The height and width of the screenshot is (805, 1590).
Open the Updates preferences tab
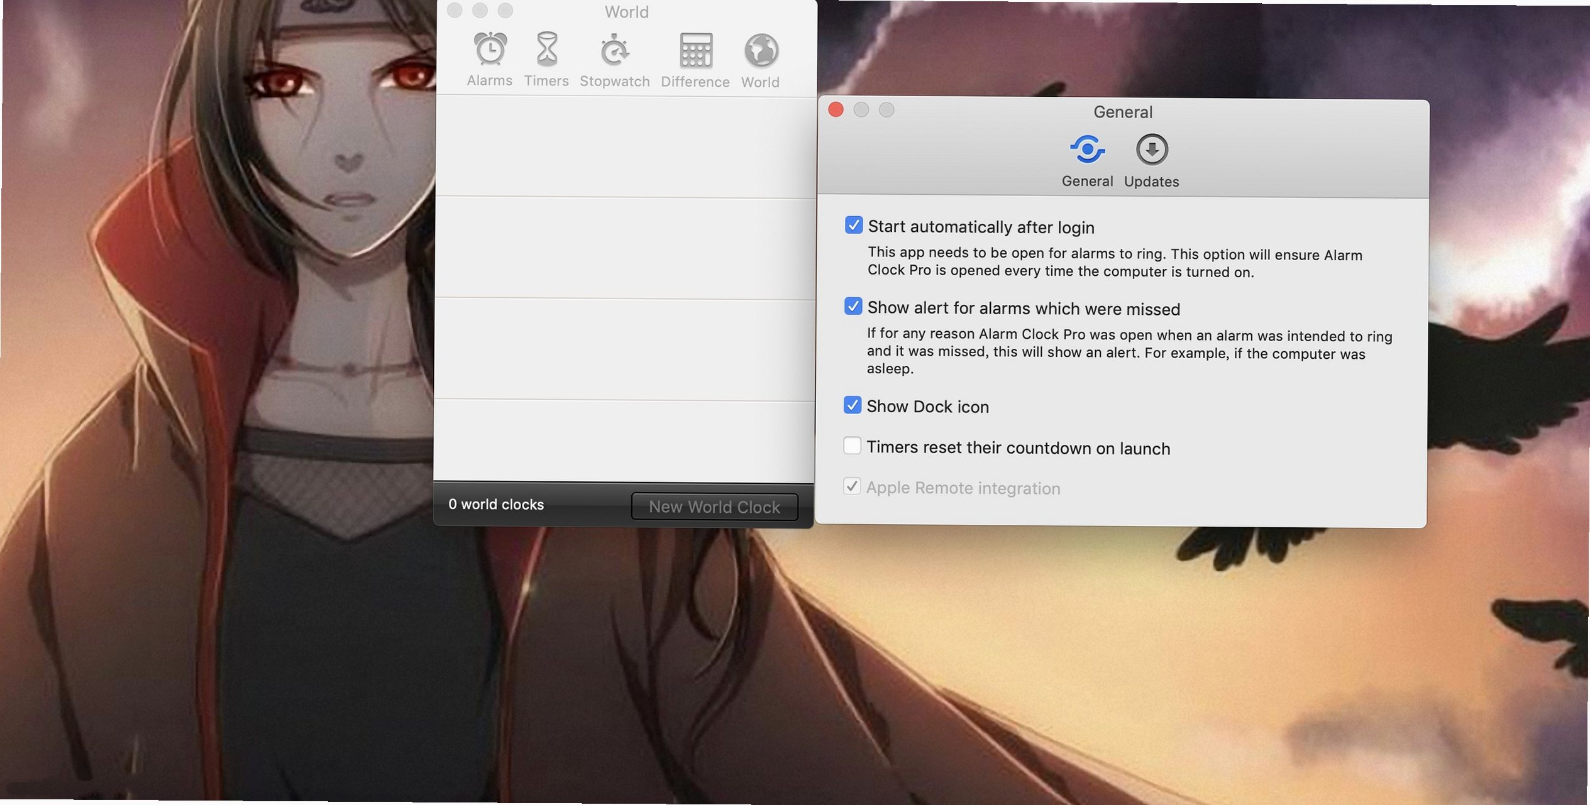pos(1152,162)
